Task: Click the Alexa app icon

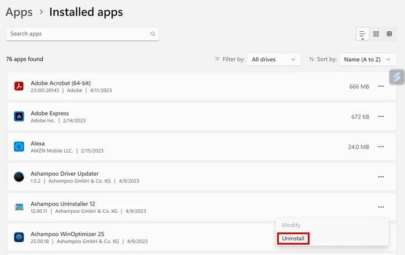Action: tap(19, 147)
